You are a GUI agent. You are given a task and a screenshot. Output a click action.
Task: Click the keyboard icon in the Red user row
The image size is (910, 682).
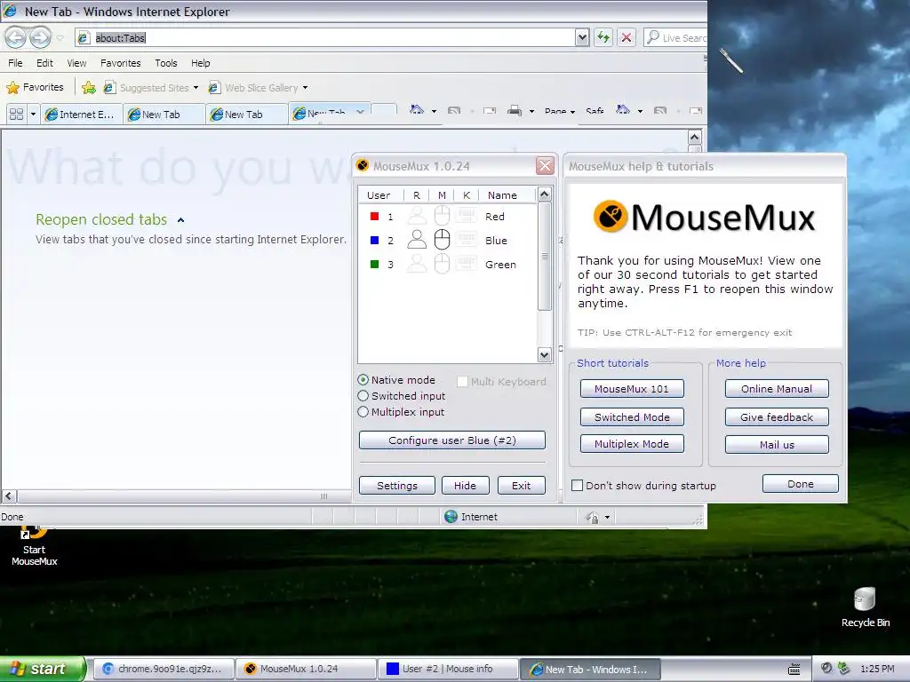click(467, 215)
